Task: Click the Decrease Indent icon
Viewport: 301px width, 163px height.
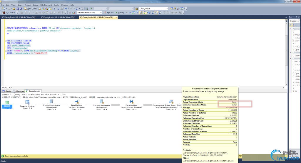Action: coord(173,12)
